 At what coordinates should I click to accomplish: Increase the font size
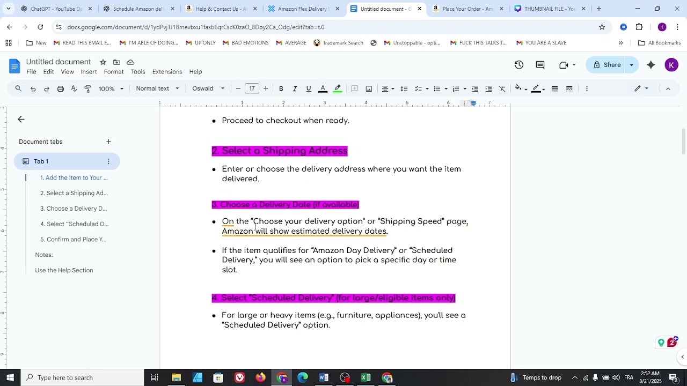[x=266, y=88]
